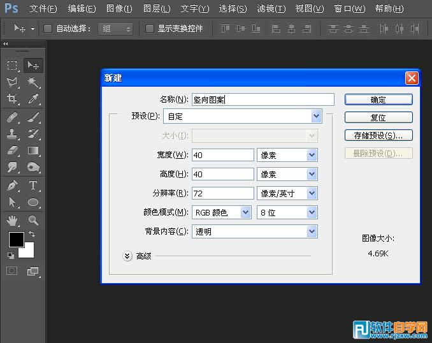Viewport: 432px width, 343px height.
Task: Open the Color Mode RGB dropdown
Action: pyautogui.click(x=245, y=212)
